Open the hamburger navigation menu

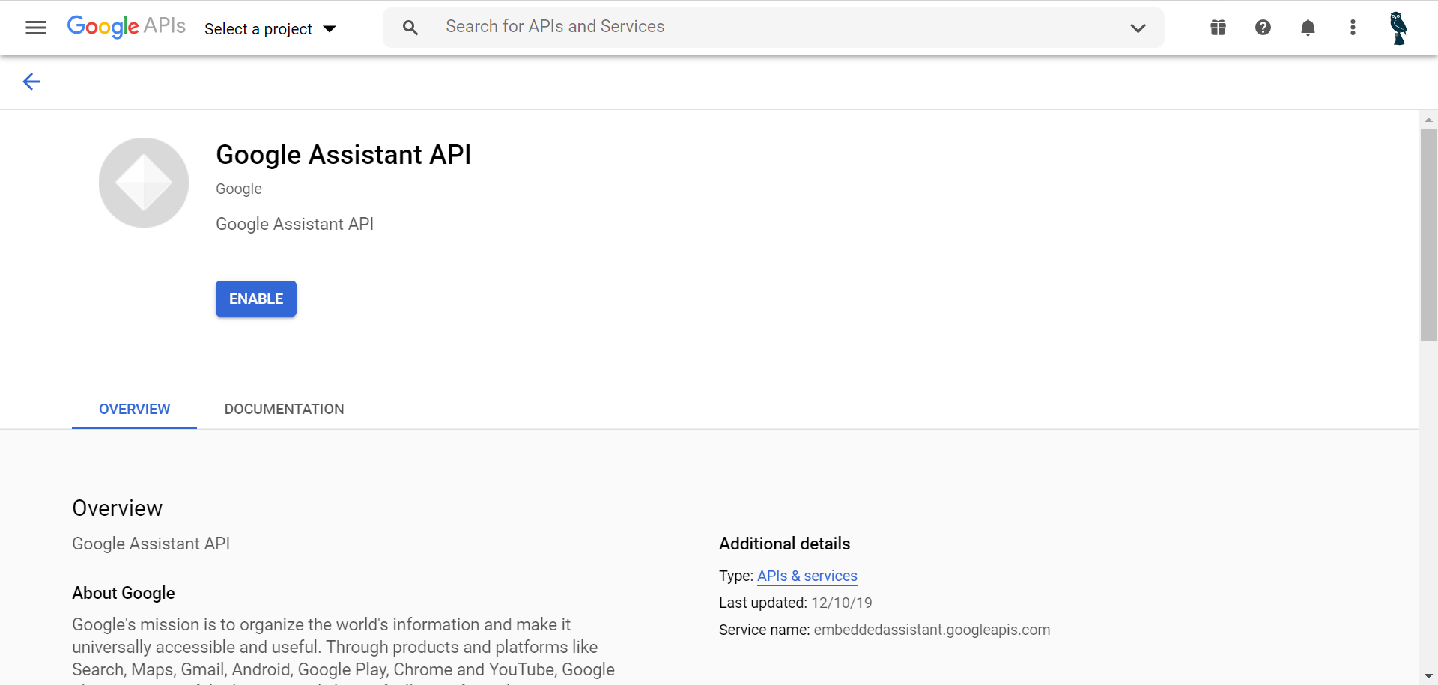click(x=35, y=28)
